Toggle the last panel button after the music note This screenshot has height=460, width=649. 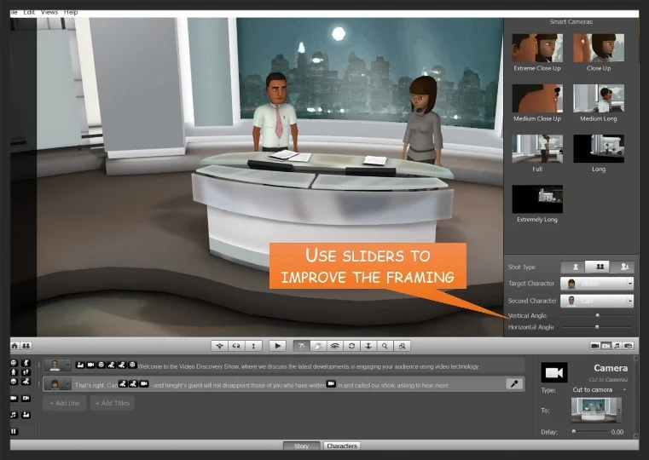pos(628,346)
